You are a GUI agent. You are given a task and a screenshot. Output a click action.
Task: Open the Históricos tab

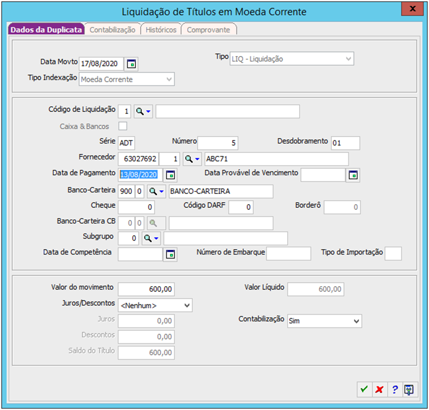[161, 29]
